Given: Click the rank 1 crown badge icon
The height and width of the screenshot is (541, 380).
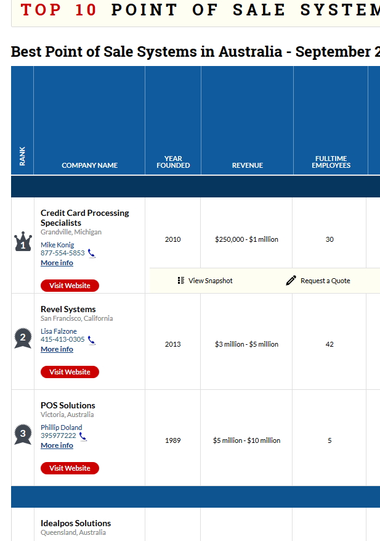Looking at the screenshot, I should 23,242.
